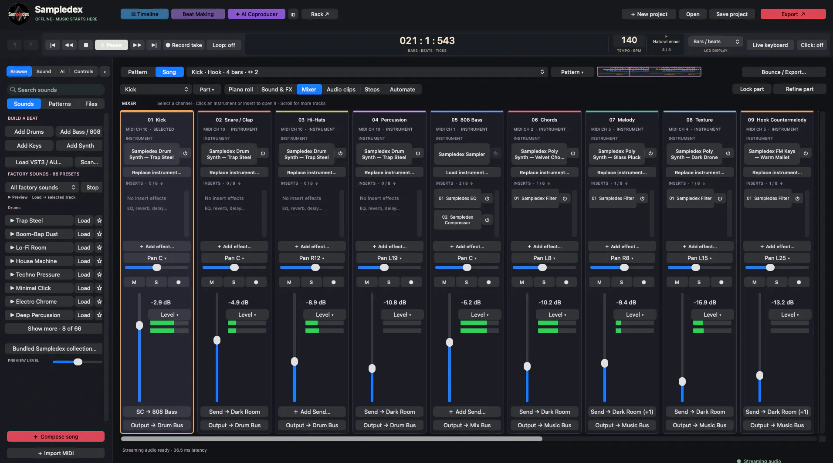Viewport: 833px width, 463px height.
Task: Toggle the Loop: off button
Action: point(224,45)
